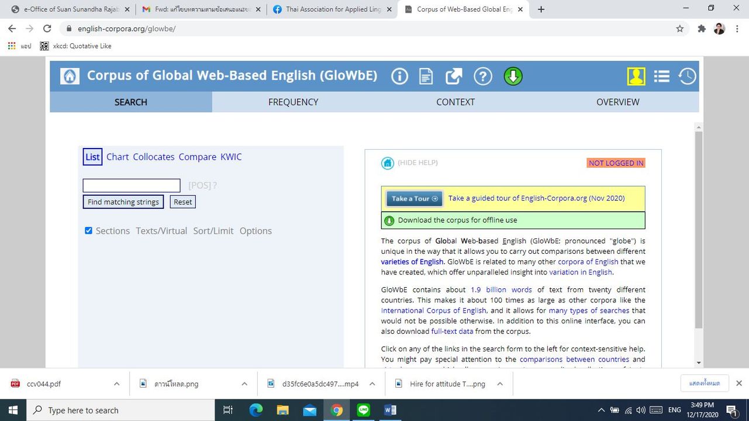Viewport: 749px width, 421px height.
Task: Open xkcd: Quotative Like bookmark
Action: (75, 46)
